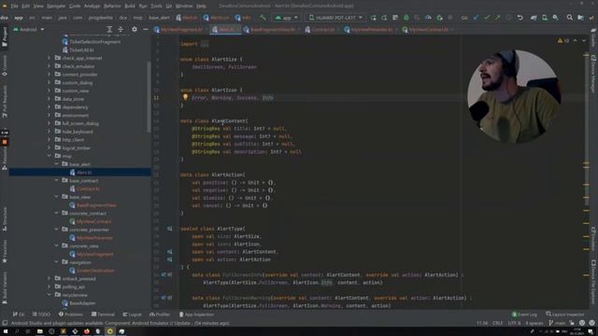
Task: Open the Event Log button
Action: click(x=524, y=315)
